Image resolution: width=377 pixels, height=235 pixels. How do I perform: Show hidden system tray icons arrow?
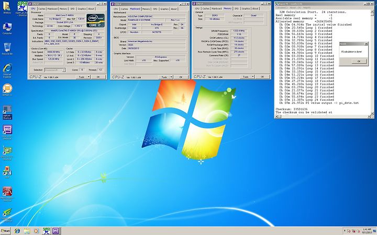click(345, 231)
